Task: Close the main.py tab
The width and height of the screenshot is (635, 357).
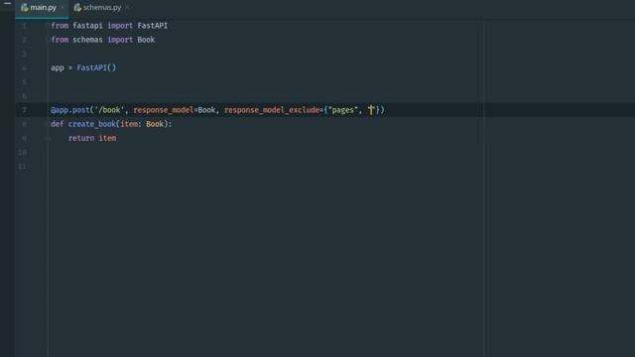Action: (62, 8)
